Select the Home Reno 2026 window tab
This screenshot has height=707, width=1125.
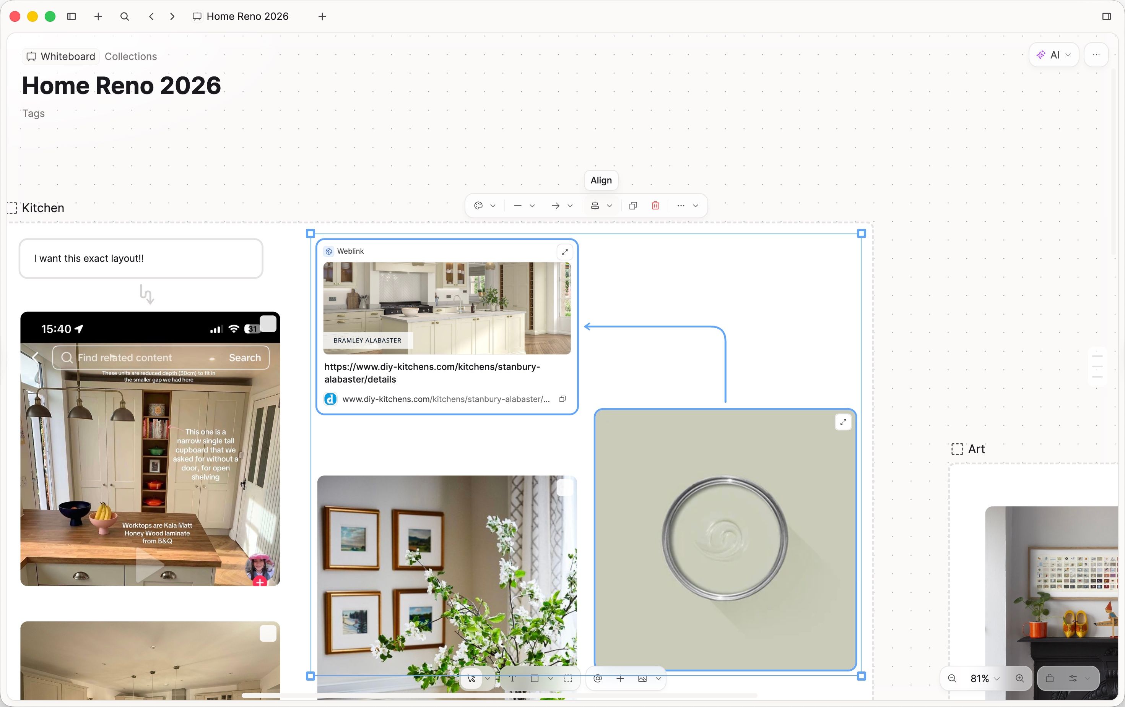point(241,16)
